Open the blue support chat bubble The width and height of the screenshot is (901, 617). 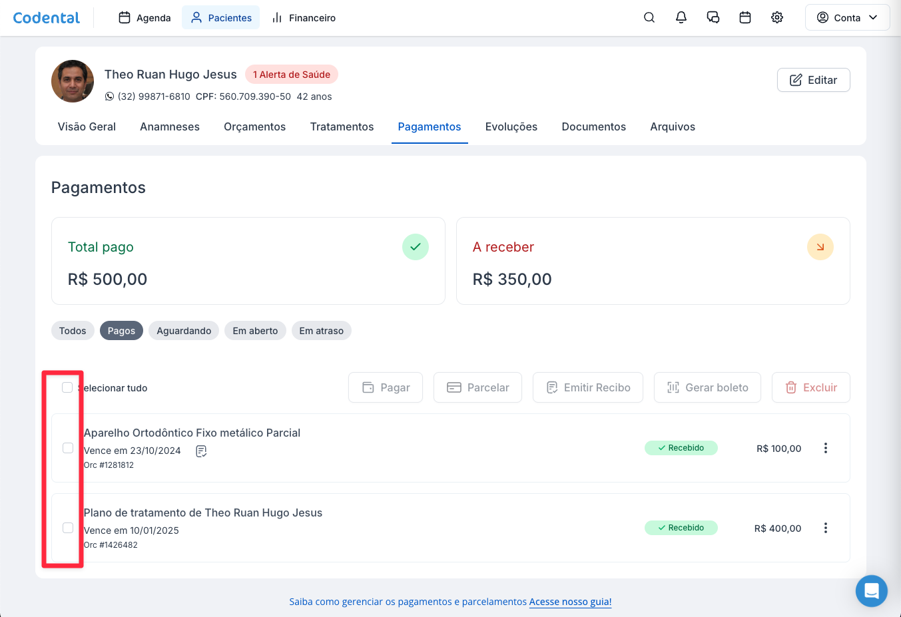(x=871, y=591)
